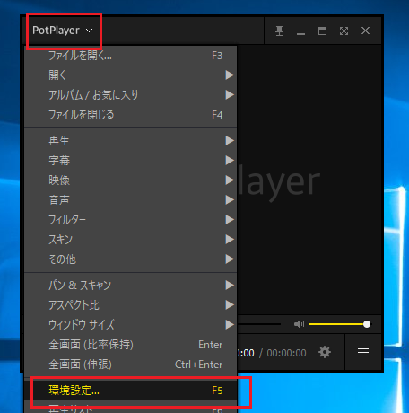Maximize the PotPlayer window
409x413 pixels.
[322, 31]
